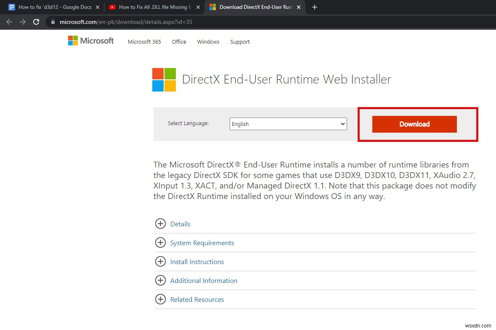
Task: Open the Select Language dropdown
Action: (x=288, y=124)
